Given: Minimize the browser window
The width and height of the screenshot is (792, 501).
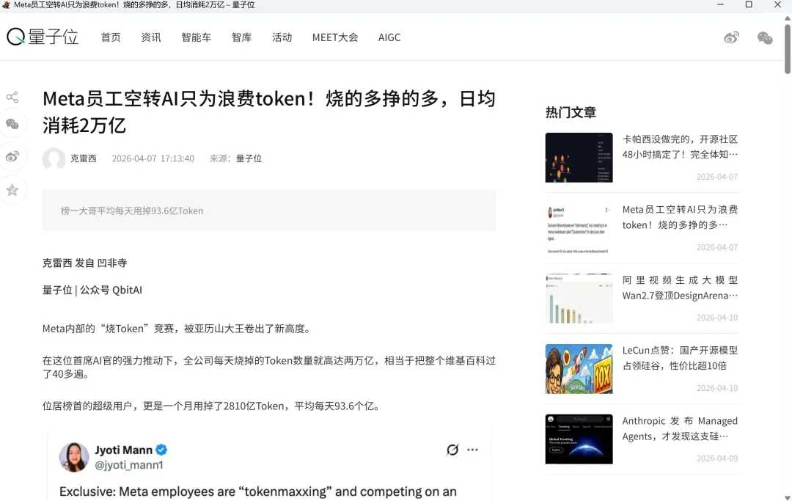Looking at the screenshot, I should (x=720, y=4).
